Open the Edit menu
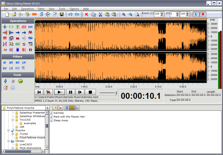This screenshot has height=155, width=223. click(x=14, y=9)
